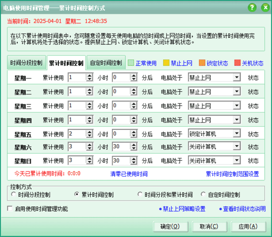
Task: Decrease 星期日 minutes with down arrow
Action: (133, 163)
